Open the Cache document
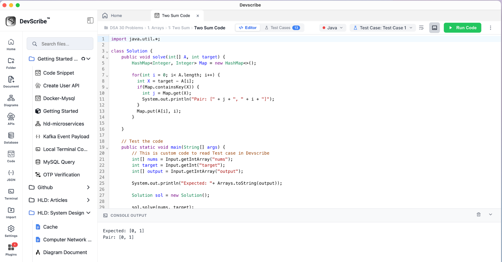 pos(50,227)
